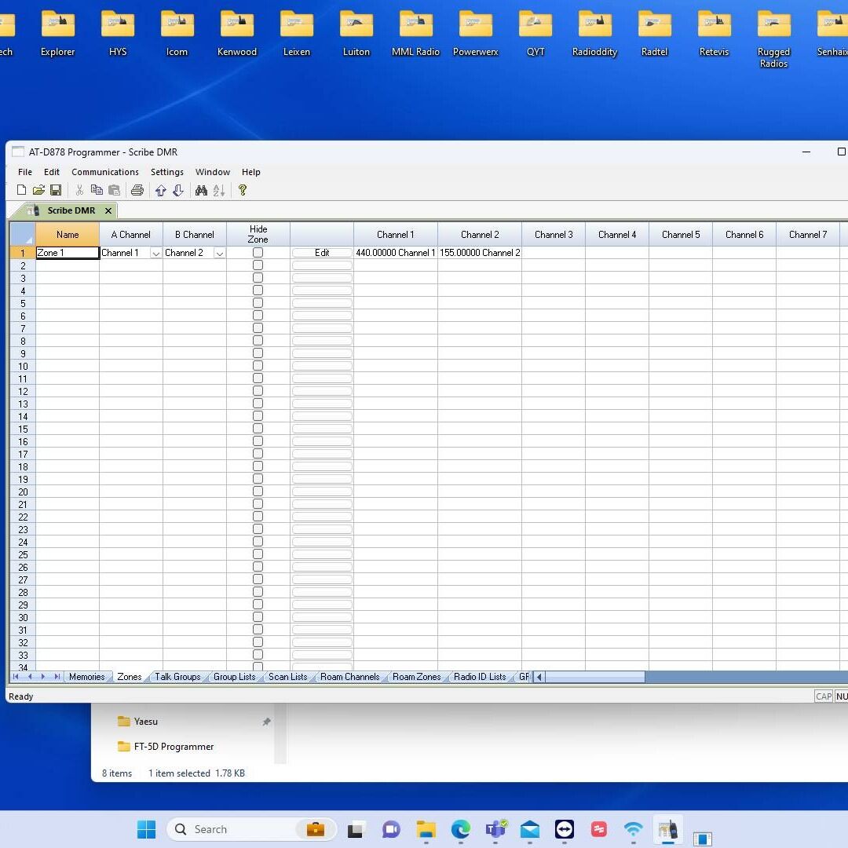The width and height of the screenshot is (848, 848).
Task: Toggle Hide Zone checkbox in row 2
Action: [x=258, y=265]
